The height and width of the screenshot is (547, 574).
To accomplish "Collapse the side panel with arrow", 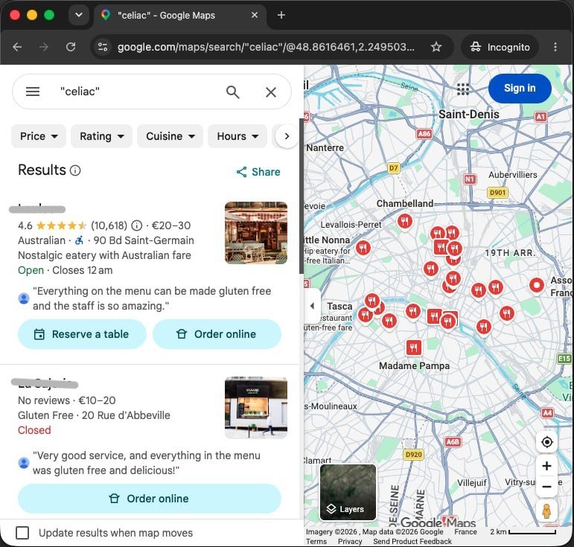I will [x=312, y=306].
